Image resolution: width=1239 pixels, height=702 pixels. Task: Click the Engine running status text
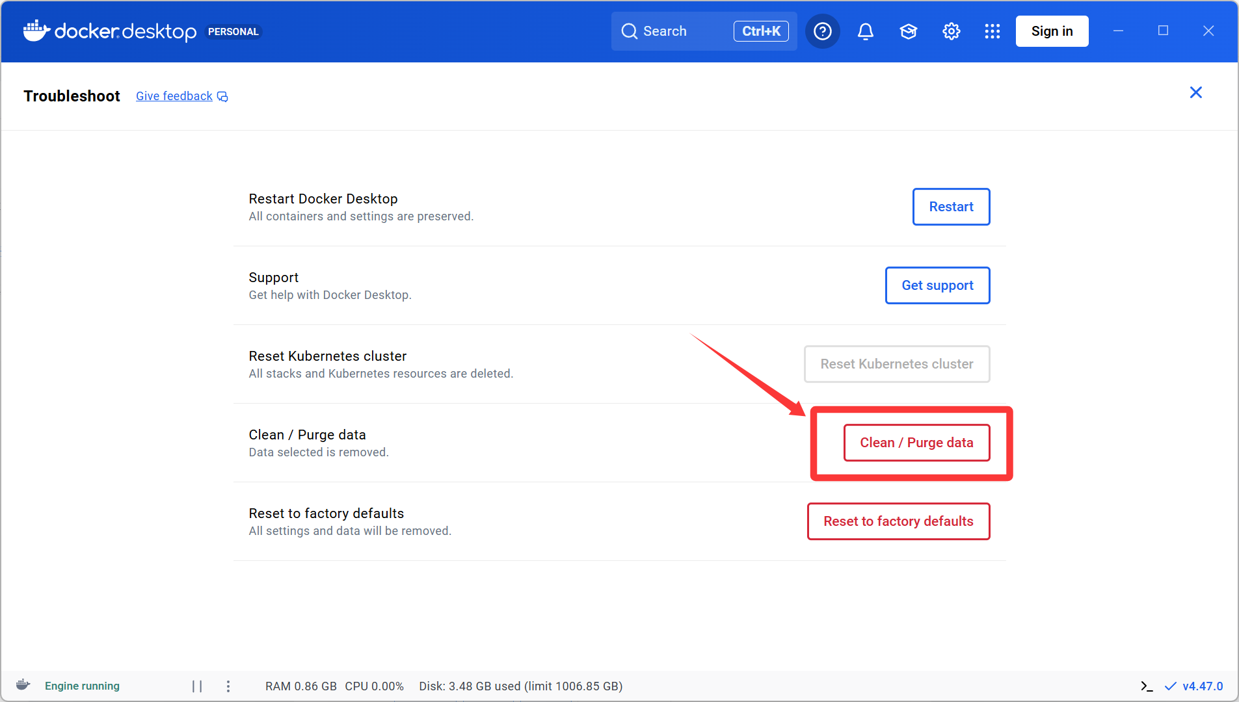tap(82, 686)
